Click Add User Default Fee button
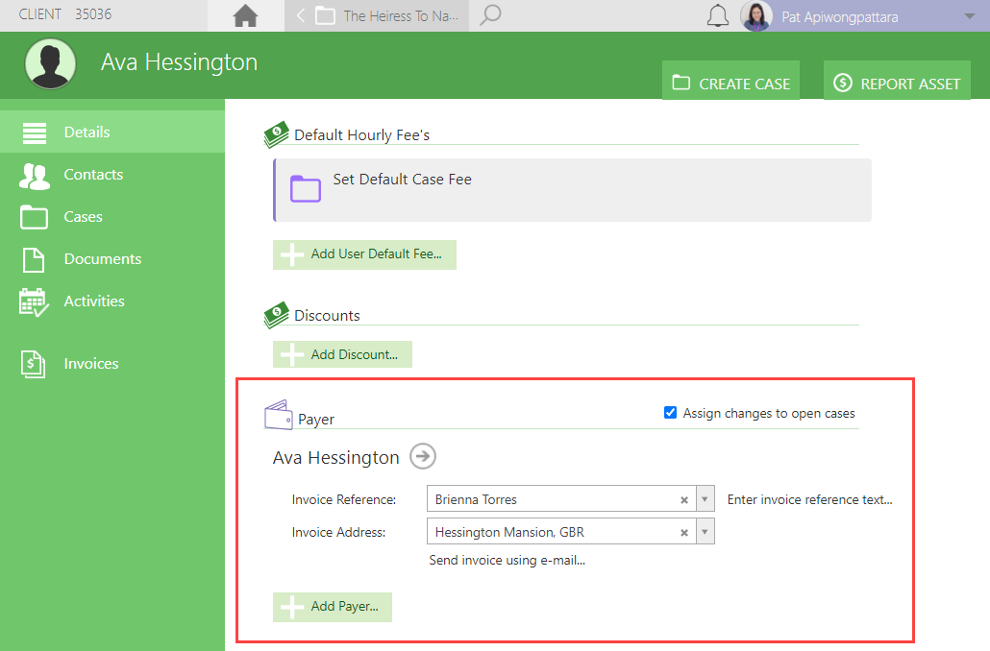The height and width of the screenshot is (651, 990). [364, 254]
